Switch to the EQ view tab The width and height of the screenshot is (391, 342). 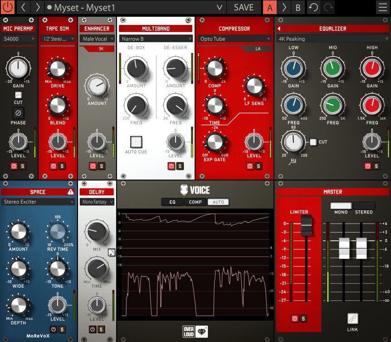[x=172, y=202]
